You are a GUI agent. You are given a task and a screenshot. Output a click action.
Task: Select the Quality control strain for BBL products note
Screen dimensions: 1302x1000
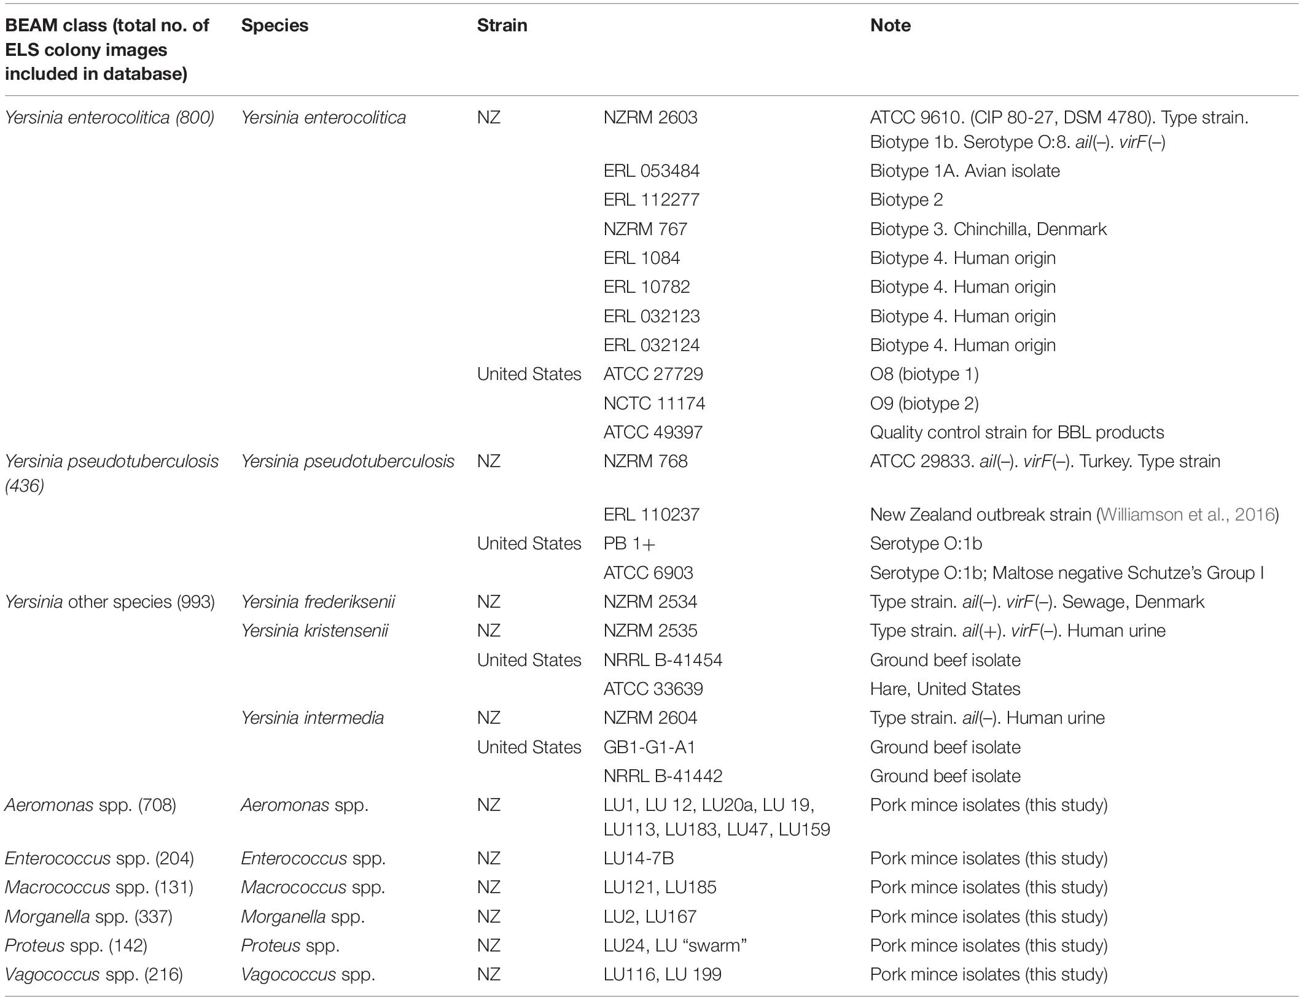[x=1017, y=432]
